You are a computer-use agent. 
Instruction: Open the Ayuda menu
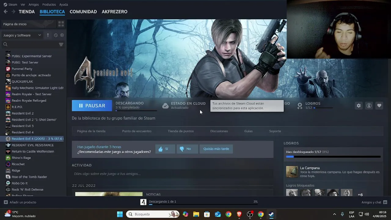point(64,5)
